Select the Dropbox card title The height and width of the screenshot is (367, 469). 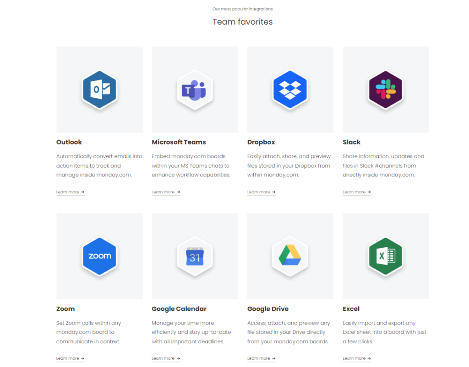(261, 142)
